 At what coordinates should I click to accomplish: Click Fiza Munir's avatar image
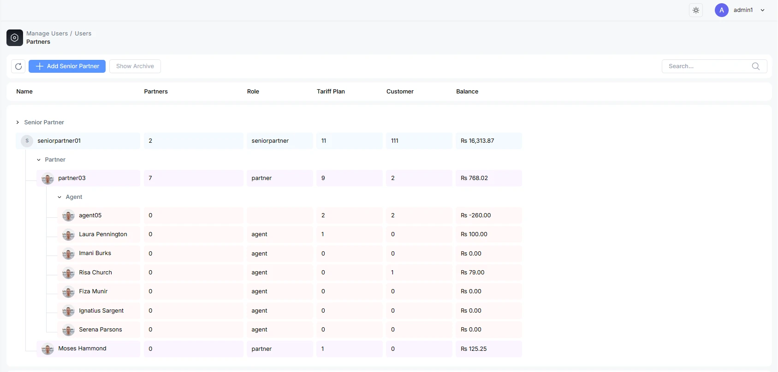tap(68, 292)
